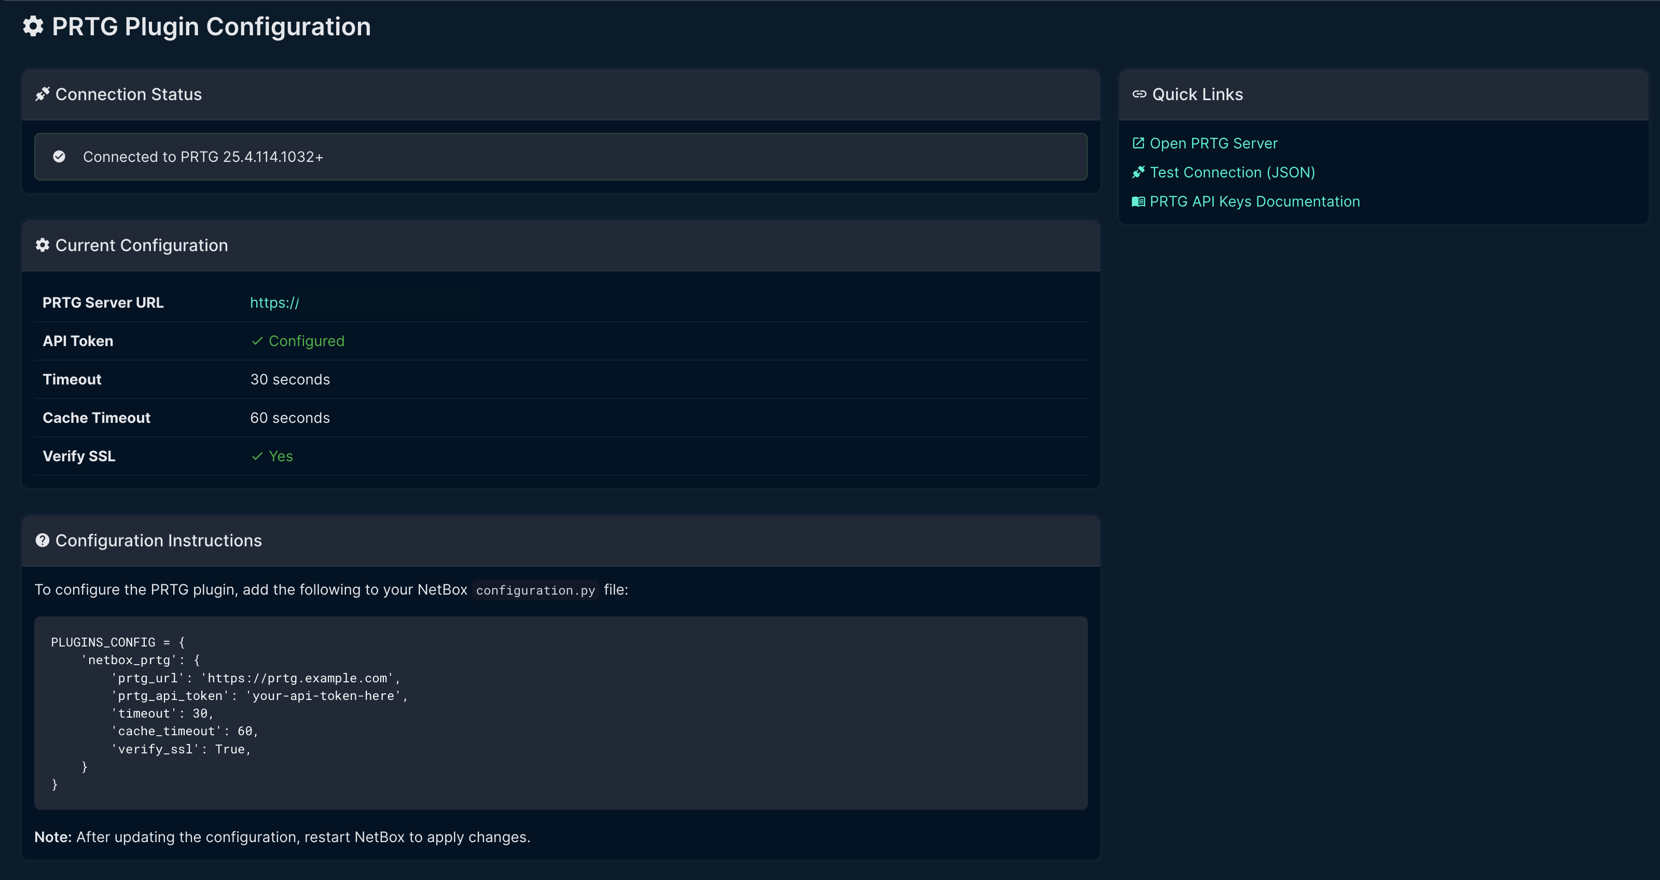Click the checkmark icon next to Yes
1660x880 pixels.
(x=257, y=457)
